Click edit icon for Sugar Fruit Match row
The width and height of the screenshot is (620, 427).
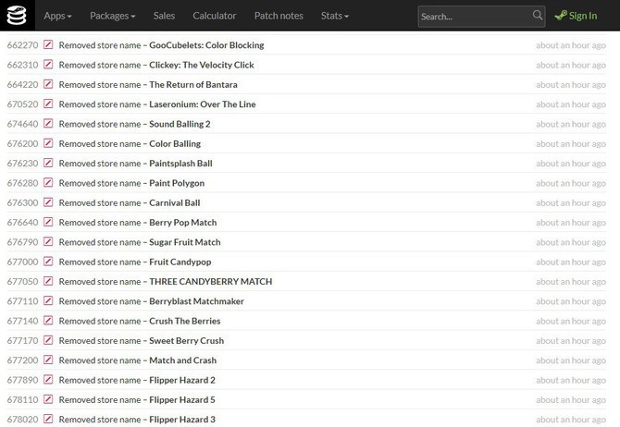tap(48, 242)
